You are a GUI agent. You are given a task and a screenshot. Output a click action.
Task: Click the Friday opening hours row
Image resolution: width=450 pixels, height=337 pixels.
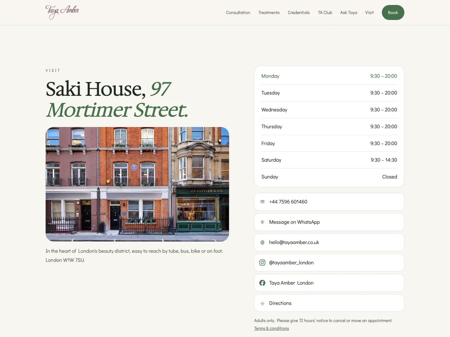[329, 144]
